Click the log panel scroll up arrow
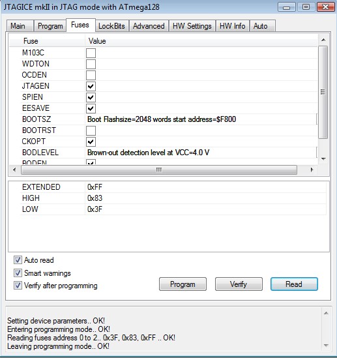This screenshot has height=358, width=337. click(326, 313)
